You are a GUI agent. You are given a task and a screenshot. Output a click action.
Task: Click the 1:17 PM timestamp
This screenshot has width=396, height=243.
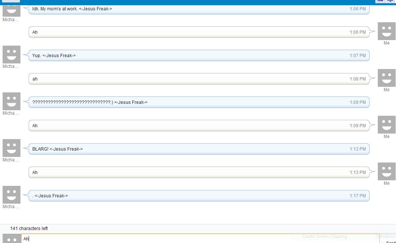[x=358, y=196]
